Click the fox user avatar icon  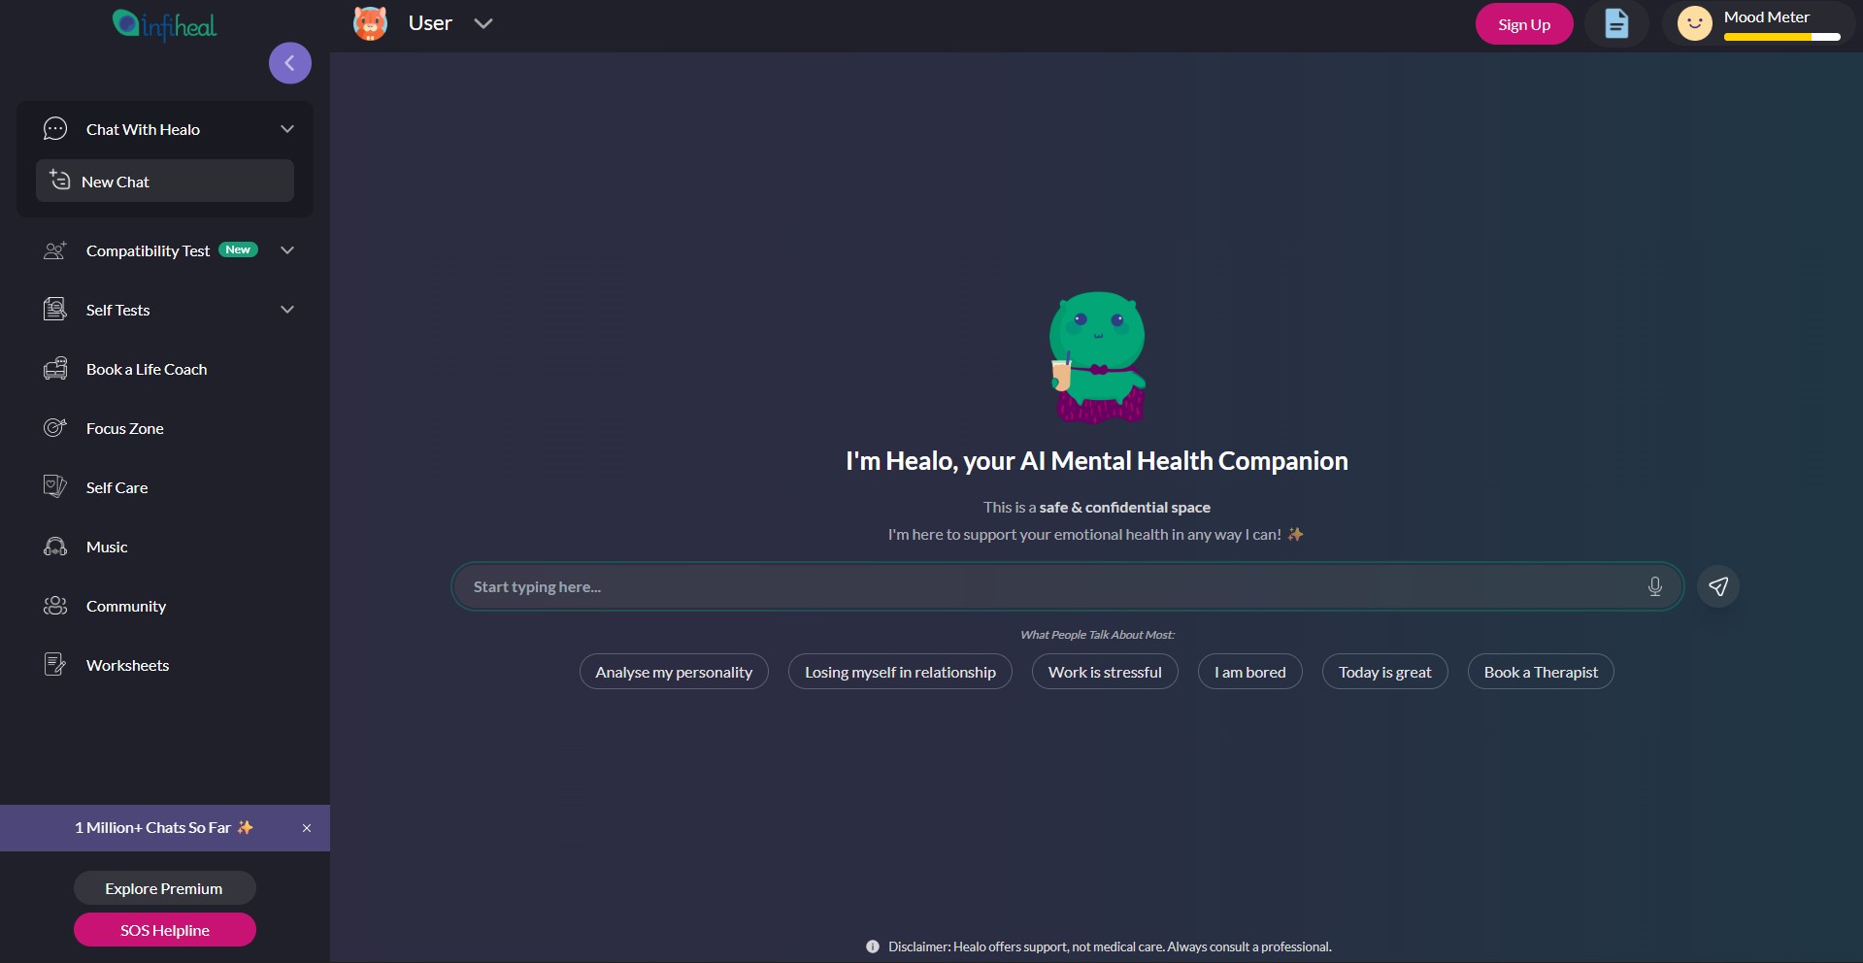tap(370, 23)
